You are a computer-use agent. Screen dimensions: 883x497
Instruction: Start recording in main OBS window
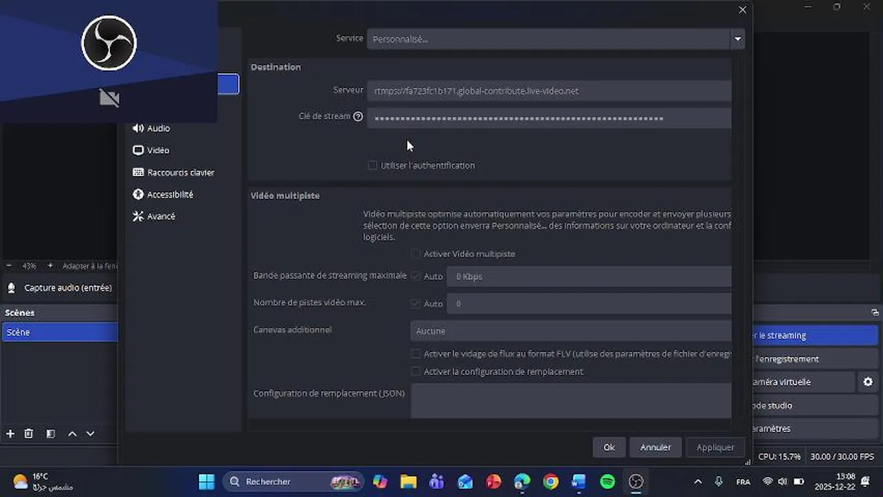[815, 359]
